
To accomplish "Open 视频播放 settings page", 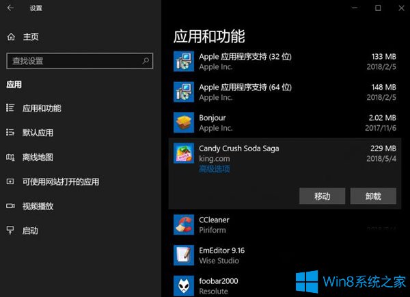I will (38, 206).
